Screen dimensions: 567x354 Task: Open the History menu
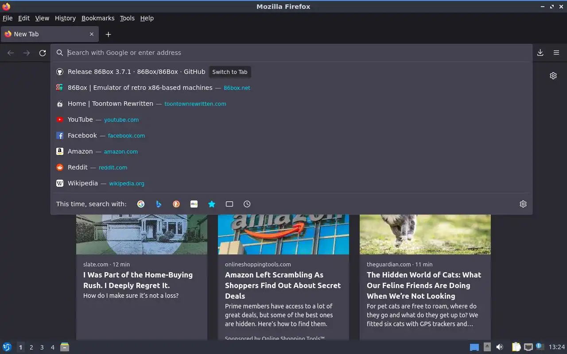(65, 18)
